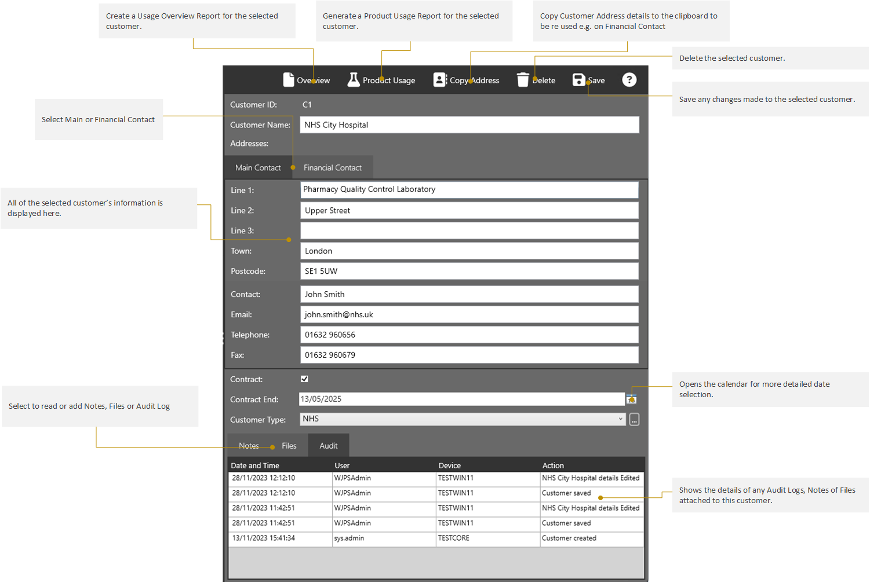Click the Line 2 Upper Street field

[x=469, y=210]
